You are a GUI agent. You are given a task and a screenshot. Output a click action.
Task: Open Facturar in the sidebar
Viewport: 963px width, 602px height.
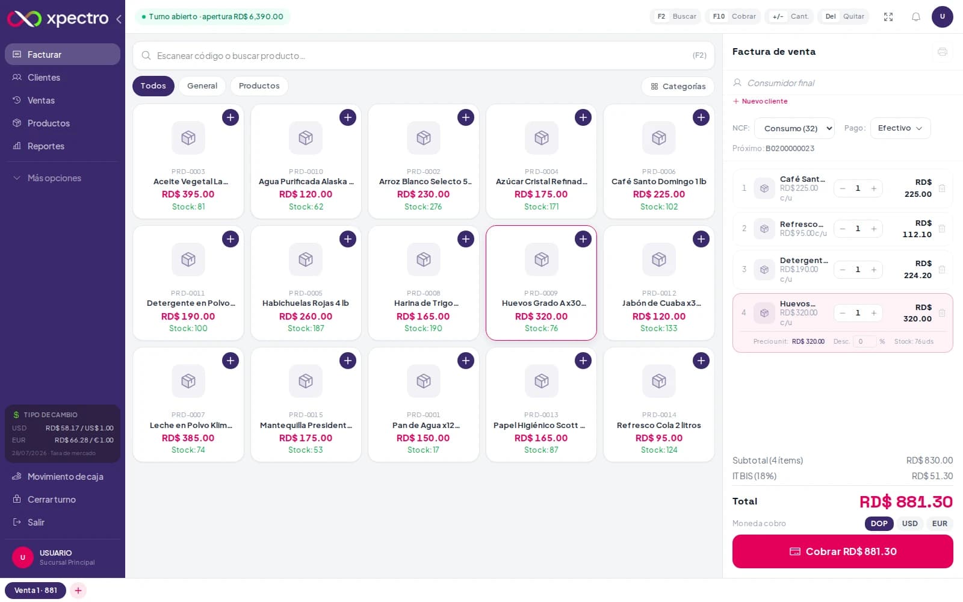(x=63, y=54)
